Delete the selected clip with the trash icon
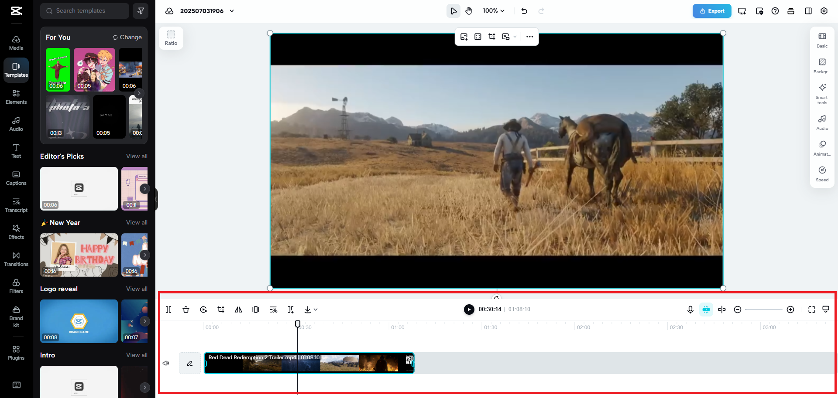The image size is (838, 398). [x=186, y=310]
